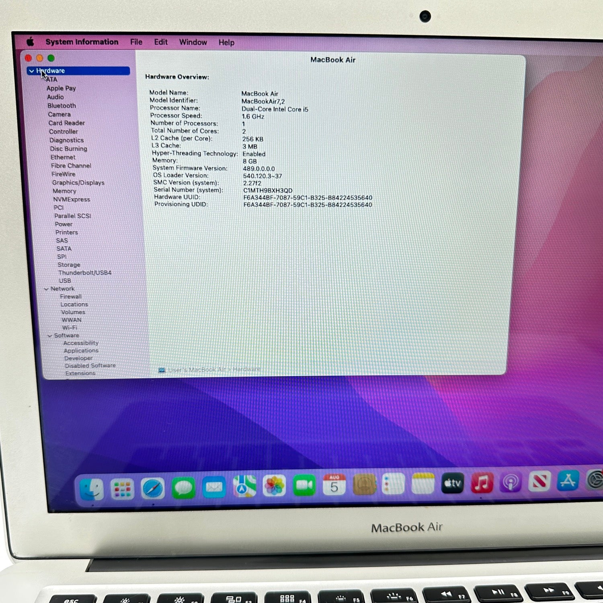The image size is (603, 603).
Task: Select Accessibility under Software
Action: click(x=81, y=343)
